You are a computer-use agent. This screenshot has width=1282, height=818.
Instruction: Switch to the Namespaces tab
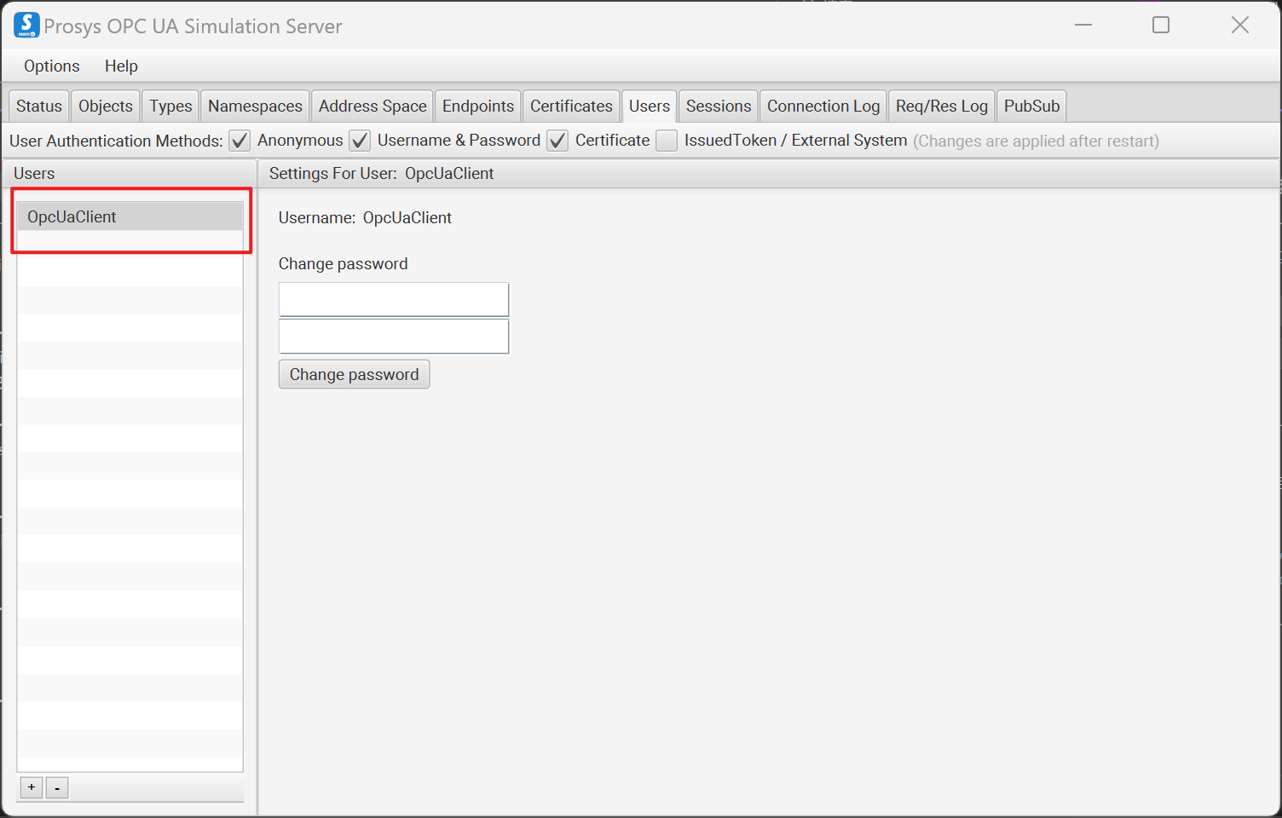(x=255, y=107)
